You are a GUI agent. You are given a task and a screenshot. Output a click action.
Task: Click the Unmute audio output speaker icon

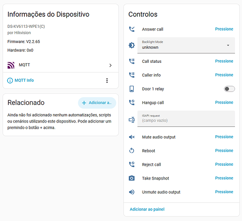pos(132,192)
